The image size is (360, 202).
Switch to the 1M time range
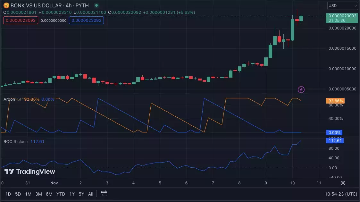[x=28, y=194]
